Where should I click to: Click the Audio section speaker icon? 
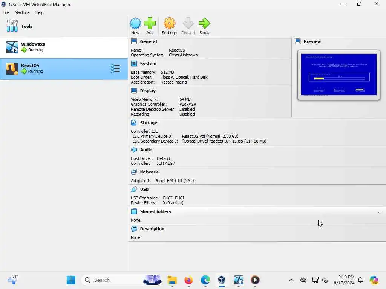(134, 150)
